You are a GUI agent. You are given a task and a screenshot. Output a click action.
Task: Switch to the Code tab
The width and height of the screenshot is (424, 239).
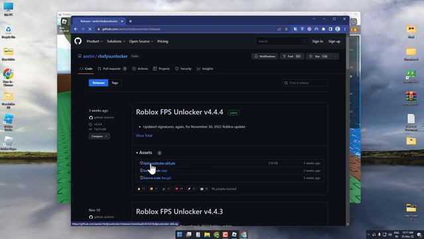click(86, 68)
